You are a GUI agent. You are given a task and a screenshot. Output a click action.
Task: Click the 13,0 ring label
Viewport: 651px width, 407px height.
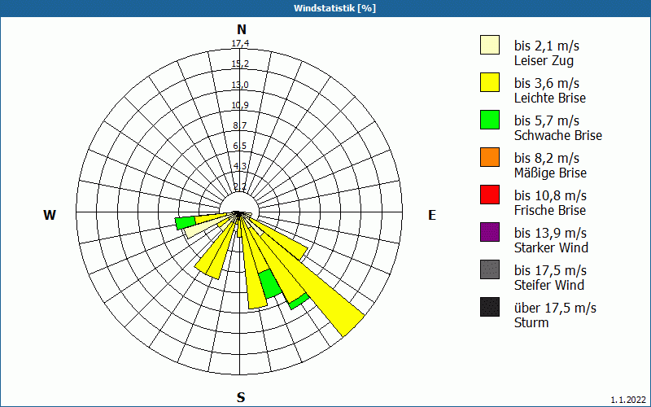click(240, 85)
